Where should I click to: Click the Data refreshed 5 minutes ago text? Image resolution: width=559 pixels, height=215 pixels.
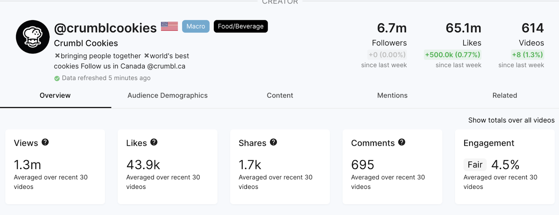pyautogui.click(x=106, y=78)
